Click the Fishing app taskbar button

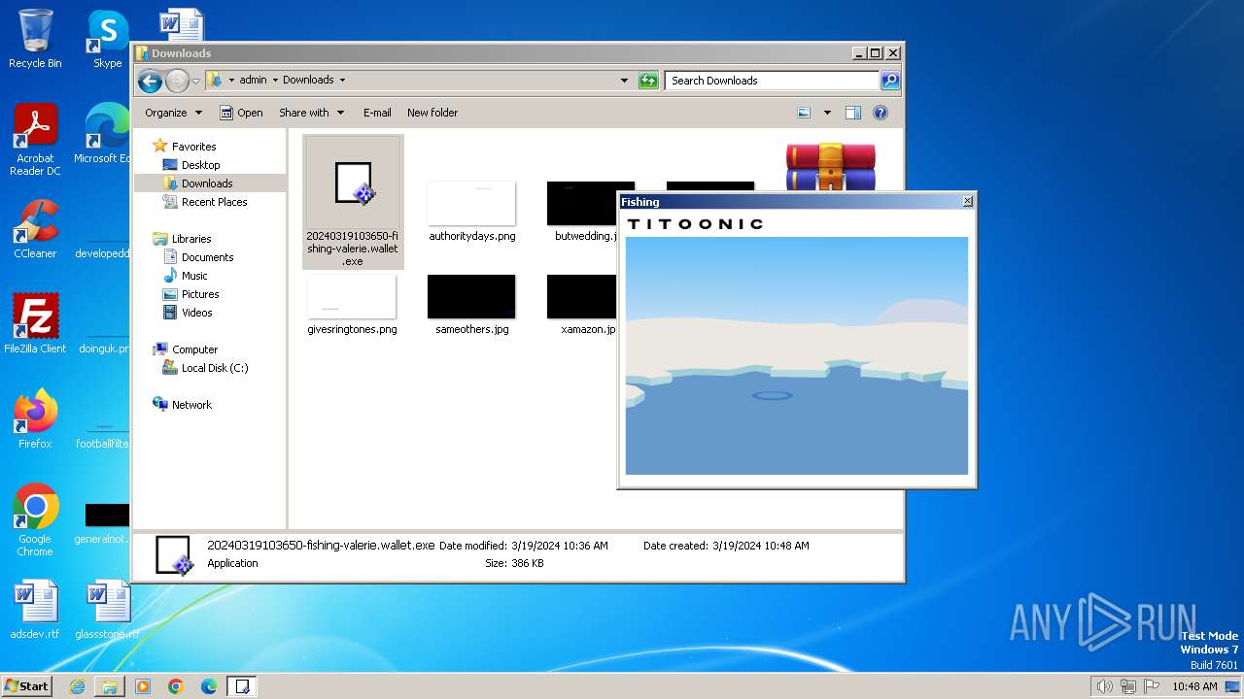tap(242, 686)
